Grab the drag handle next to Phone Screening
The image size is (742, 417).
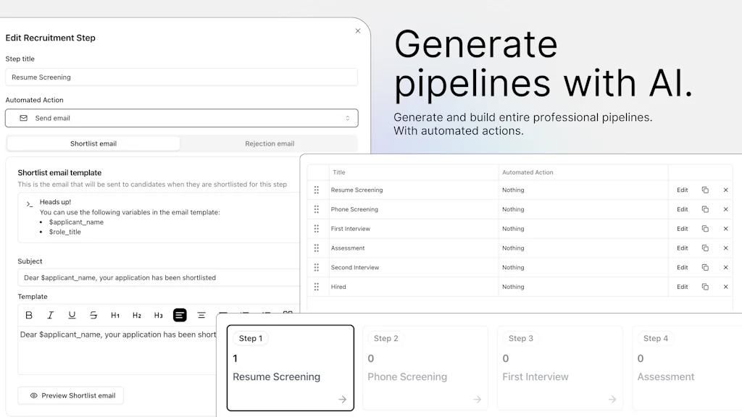pos(317,209)
